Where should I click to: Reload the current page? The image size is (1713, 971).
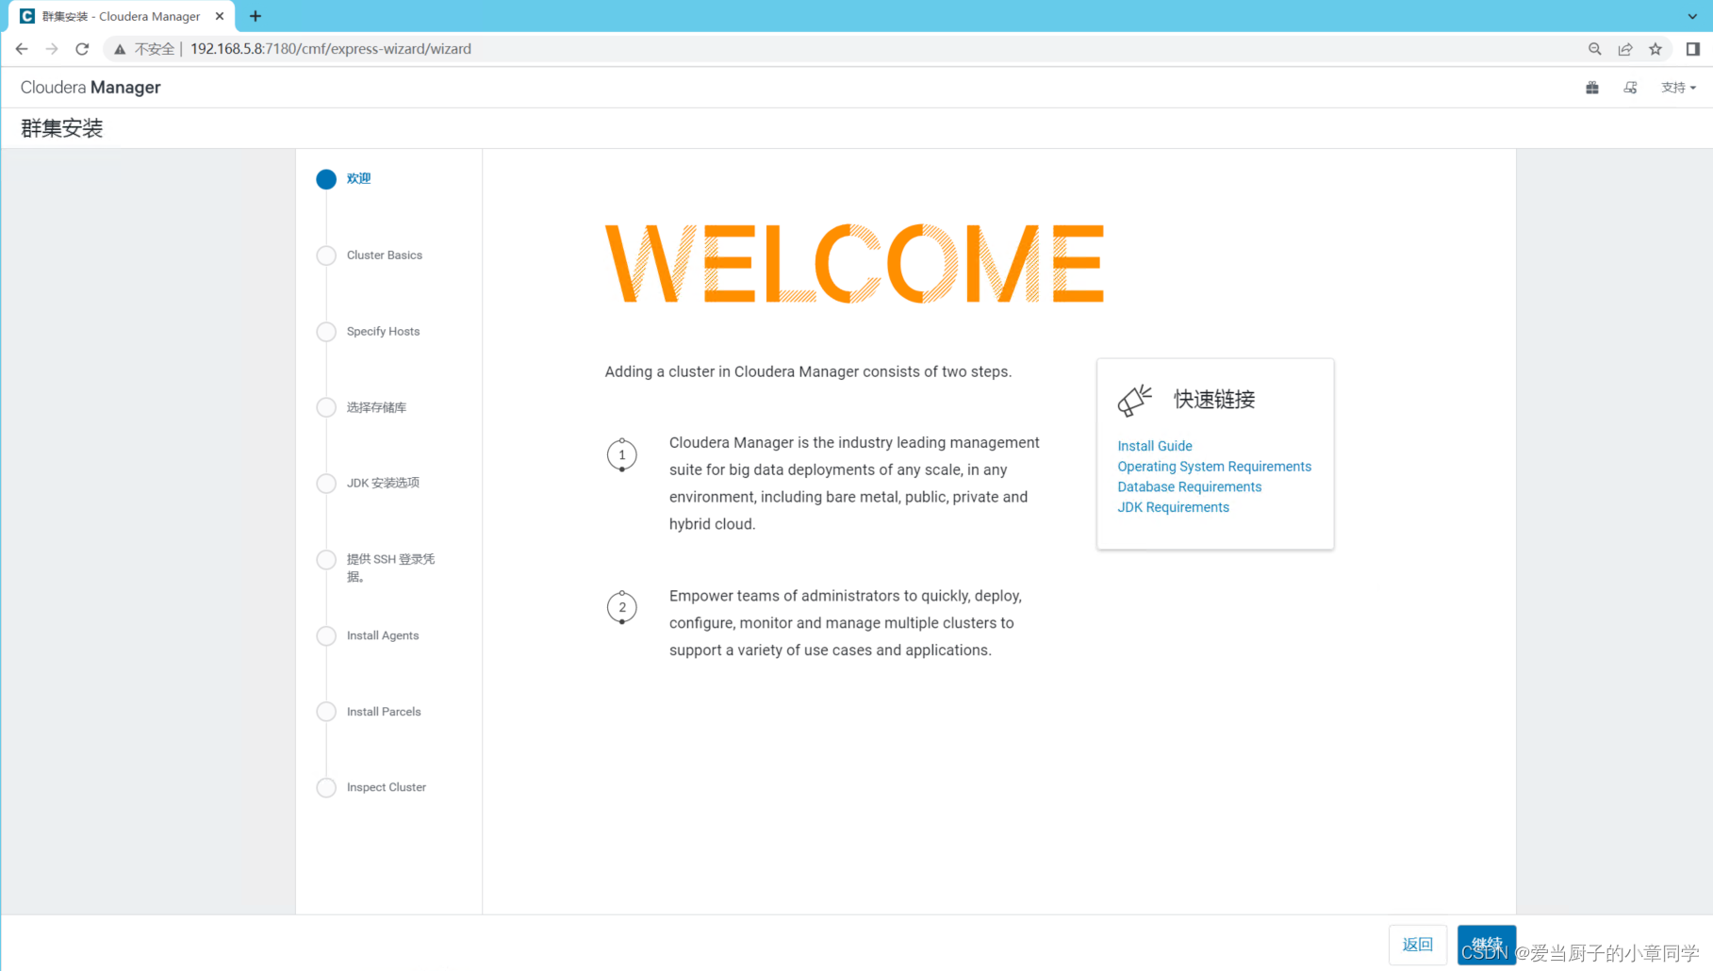[x=82, y=49]
